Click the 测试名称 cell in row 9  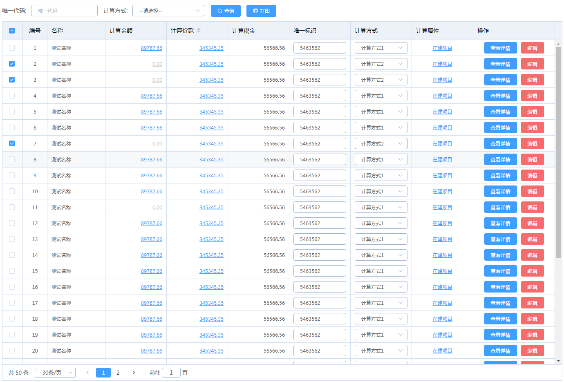click(x=61, y=175)
